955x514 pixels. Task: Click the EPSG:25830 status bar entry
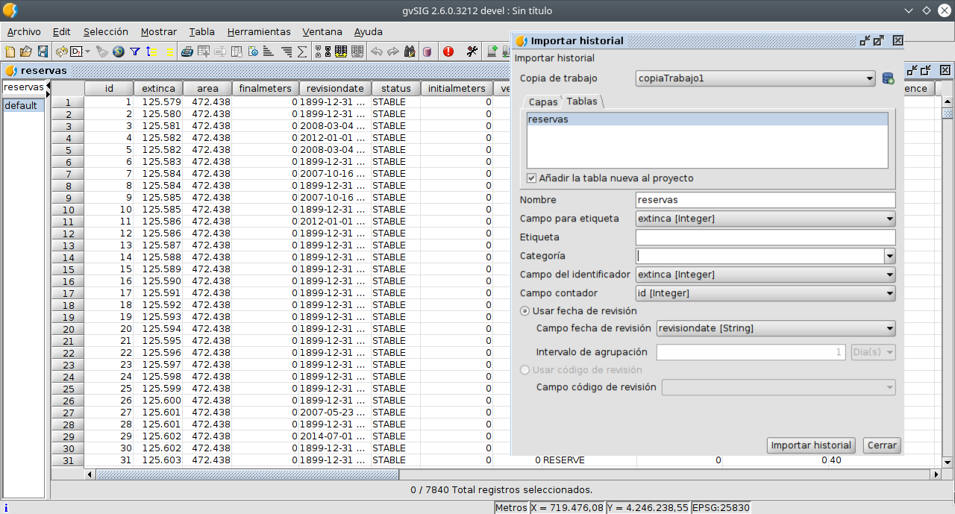pyautogui.click(x=721, y=507)
